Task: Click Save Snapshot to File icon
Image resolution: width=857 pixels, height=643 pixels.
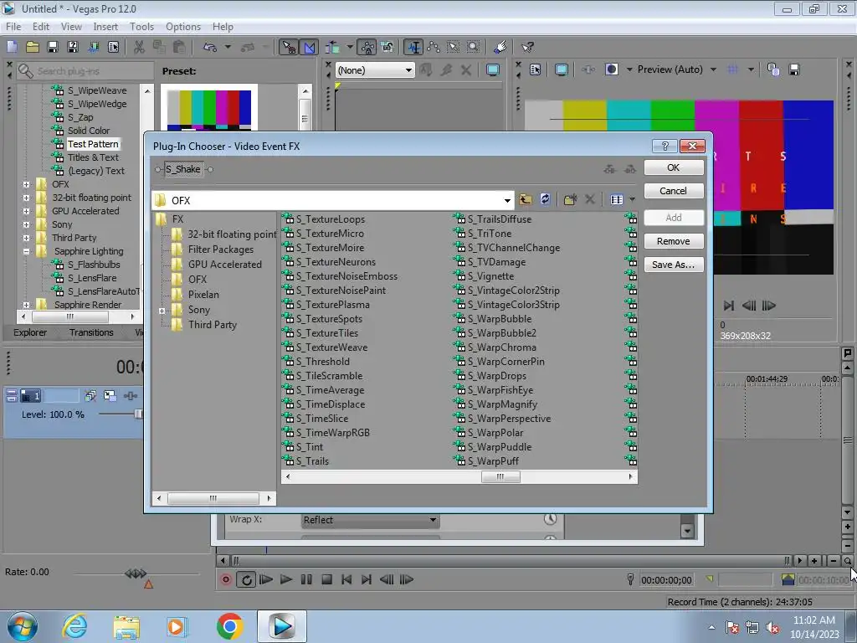Action: (794, 69)
